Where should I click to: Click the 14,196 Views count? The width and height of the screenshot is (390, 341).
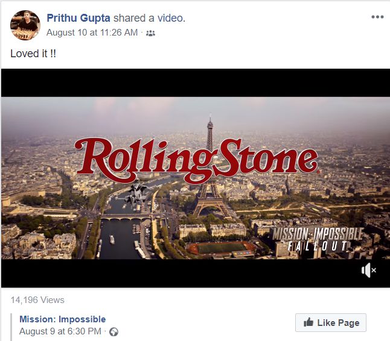[x=37, y=300]
